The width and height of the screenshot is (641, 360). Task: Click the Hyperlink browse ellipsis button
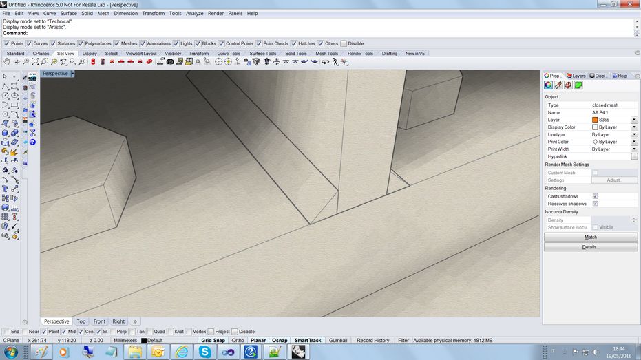point(634,156)
